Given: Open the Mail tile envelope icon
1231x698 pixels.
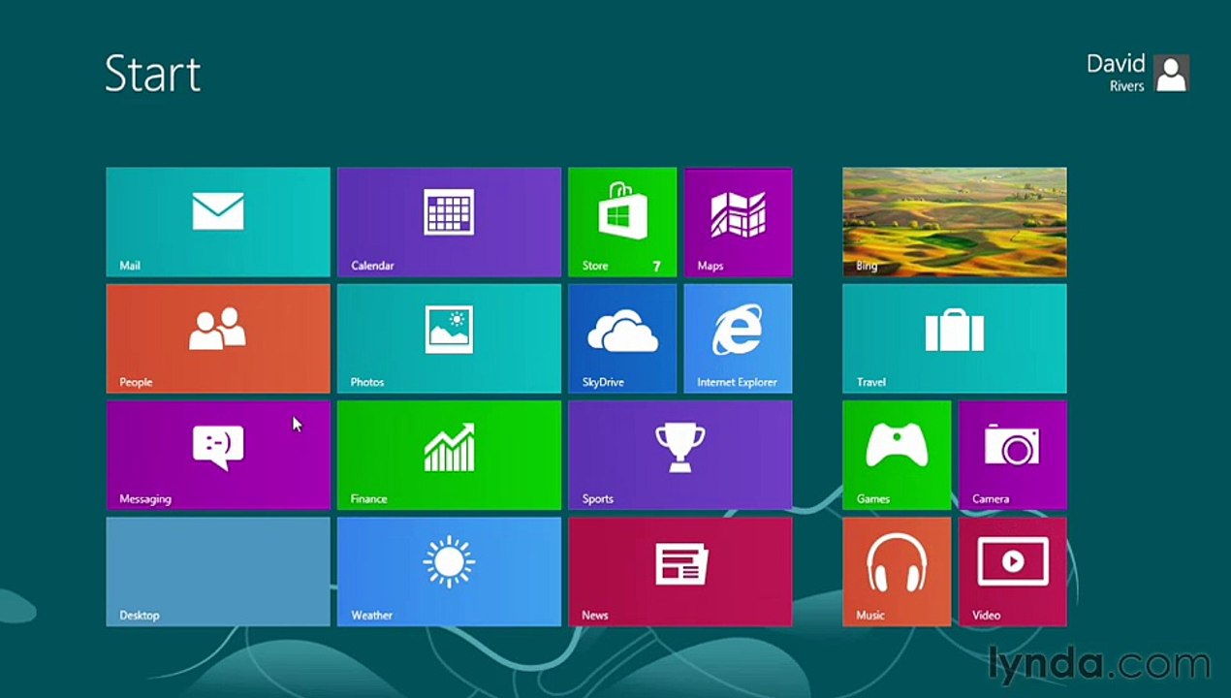Looking at the screenshot, I should [217, 210].
